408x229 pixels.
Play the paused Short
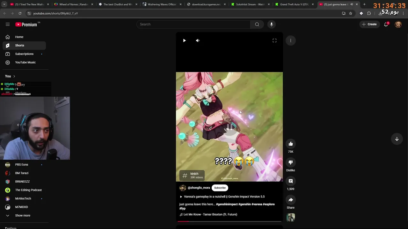tap(184, 40)
